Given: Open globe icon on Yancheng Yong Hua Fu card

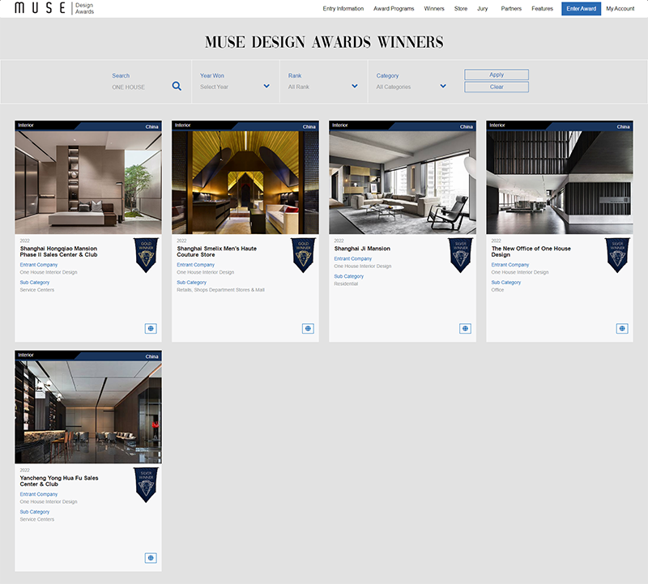Looking at the screenshot, I should pyautogui.click(x=151, y=557).
